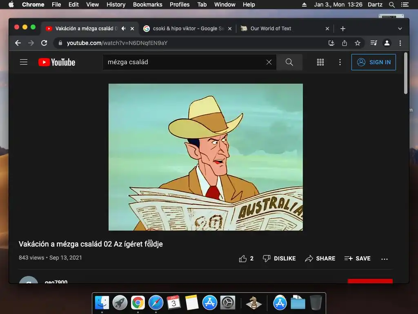
Task: Open the Apple menu
Action: (11, 4)
